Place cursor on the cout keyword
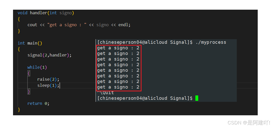The height and width of the screenshot is (127, 271). [x=32, y=25]
